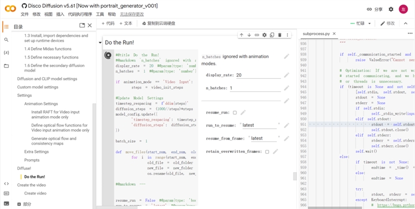Open the search panel in left sidebar
The image size is (415, 209).
click(x=6, y=39)
